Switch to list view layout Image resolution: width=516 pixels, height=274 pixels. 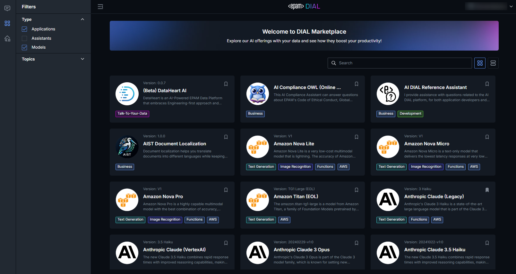pos(493,63)
